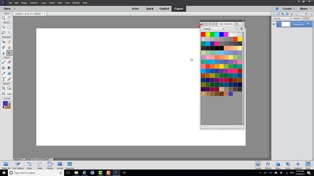Open the Enhance menu

pos(34,3)
